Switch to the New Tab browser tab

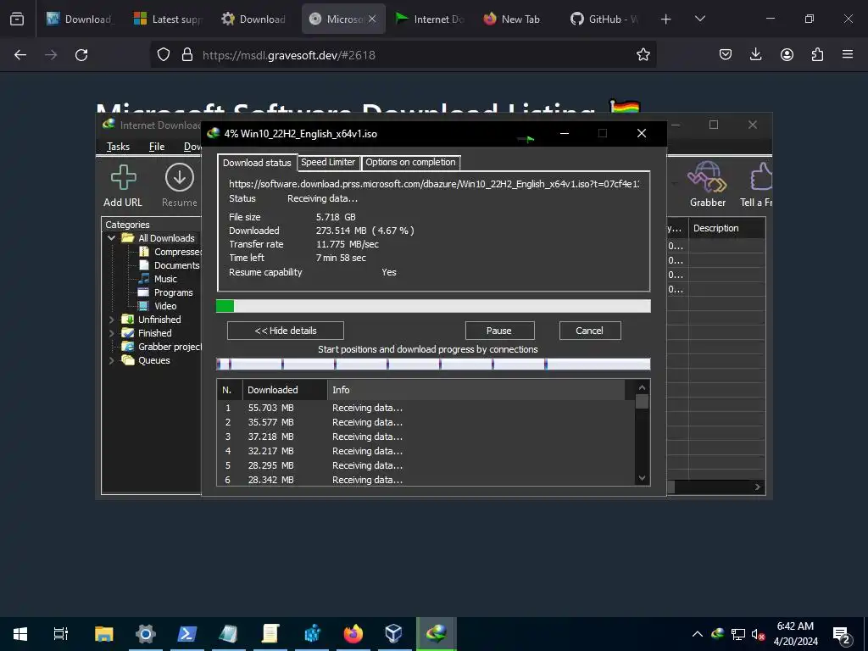click(x=512, y=19)
